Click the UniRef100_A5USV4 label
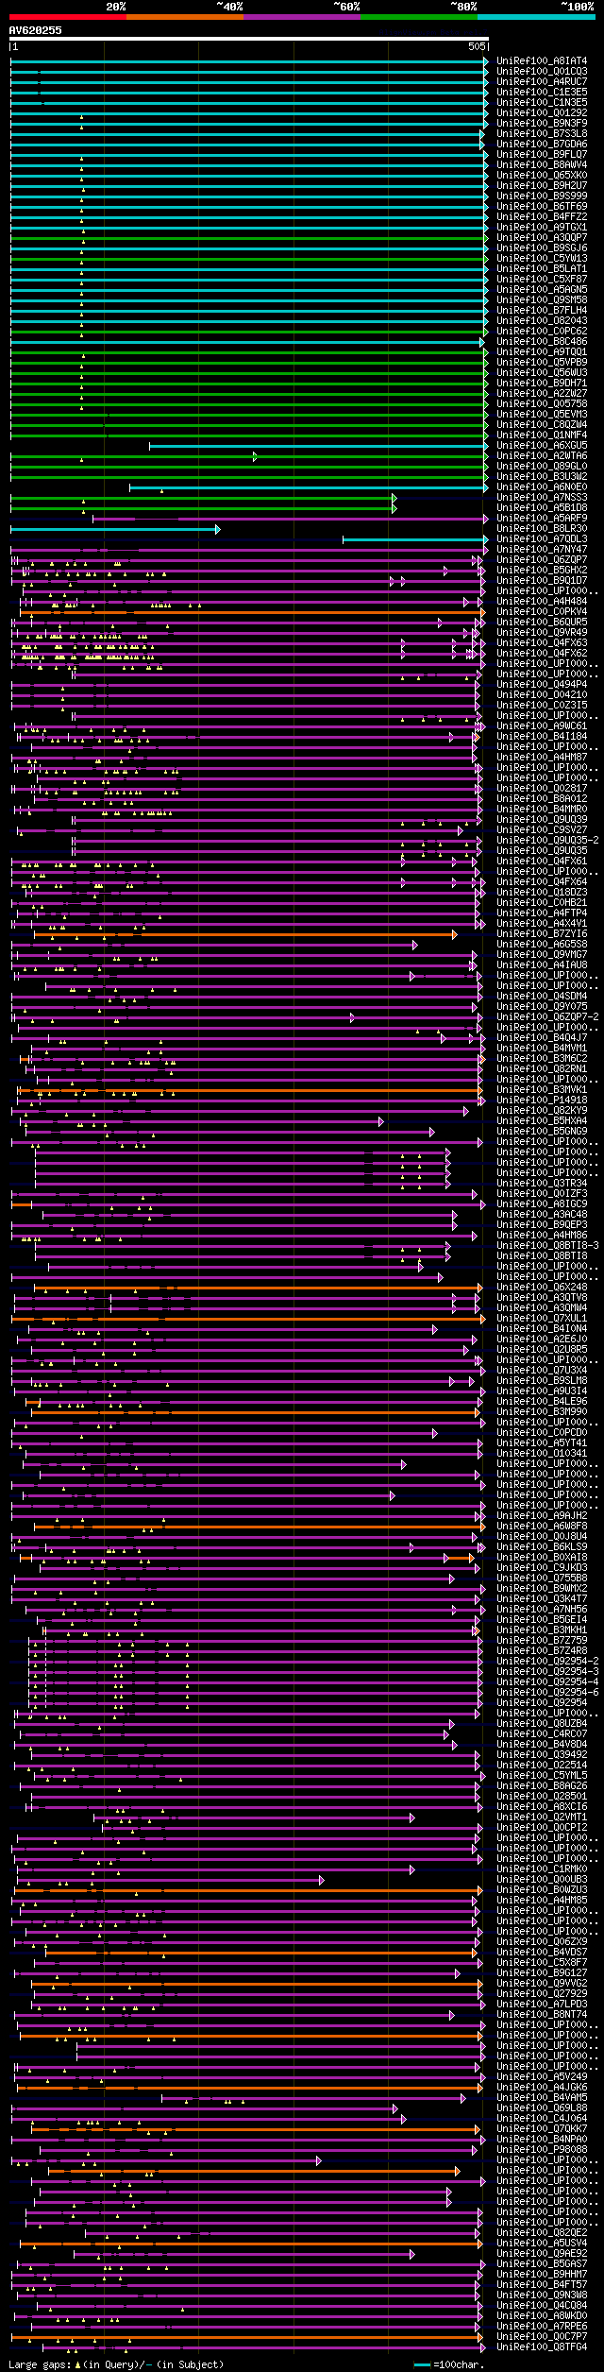Screen dimensions: 604x2372 click(x=542, y=2244)
